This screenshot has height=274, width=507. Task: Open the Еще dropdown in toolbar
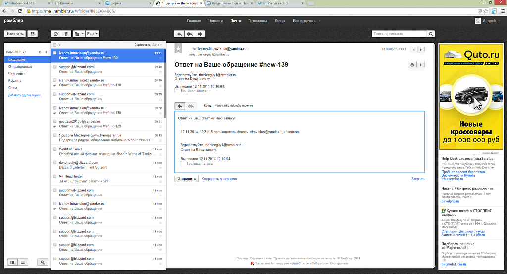(92, 34)
